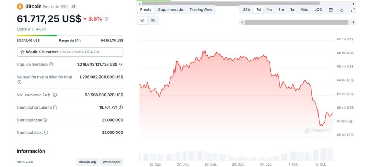
Task: Open the calendar date range picker
Action: pyautogui.click(x=330, y=10)
